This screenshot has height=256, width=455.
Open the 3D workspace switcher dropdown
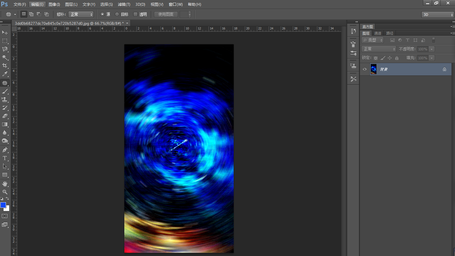tap(438, 15)
